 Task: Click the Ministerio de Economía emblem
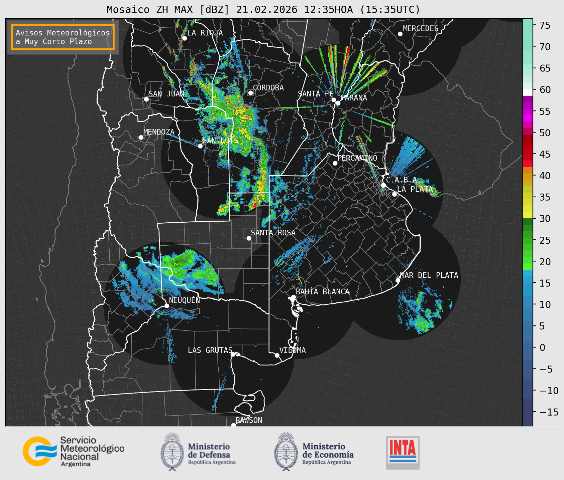(x=285, y=452)
